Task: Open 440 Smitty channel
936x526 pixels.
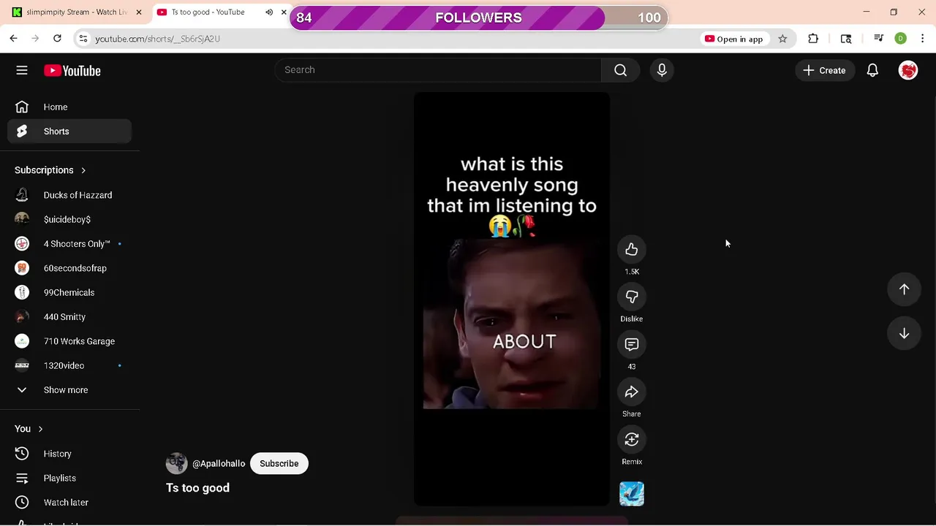Action: tap(69, 317)
